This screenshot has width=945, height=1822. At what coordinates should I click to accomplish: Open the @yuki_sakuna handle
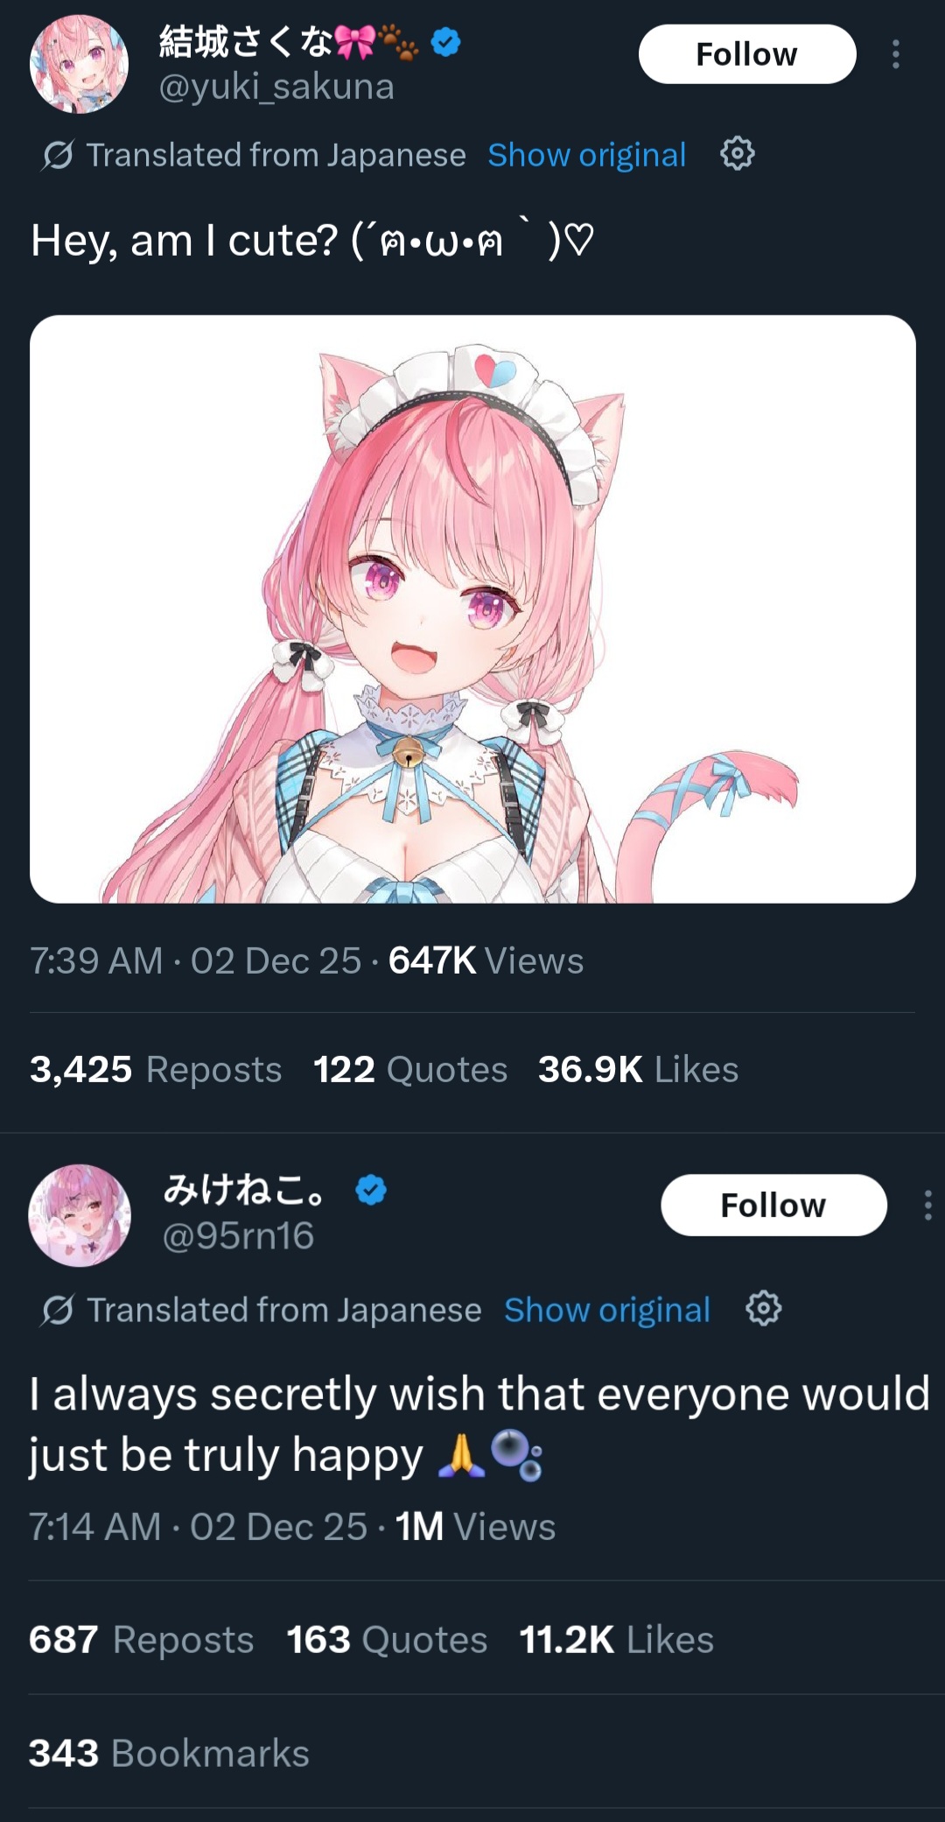276,87
